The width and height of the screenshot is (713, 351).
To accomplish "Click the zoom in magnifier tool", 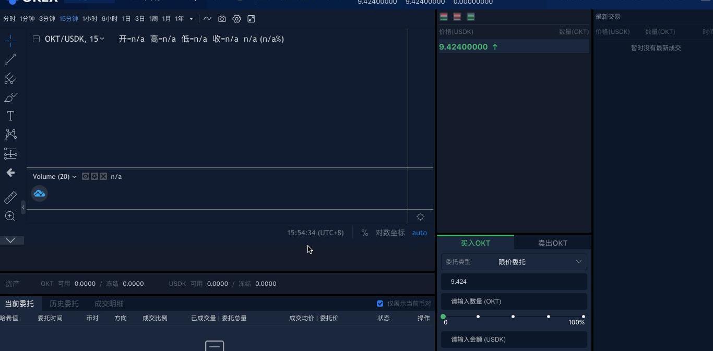I will point(10,216).
